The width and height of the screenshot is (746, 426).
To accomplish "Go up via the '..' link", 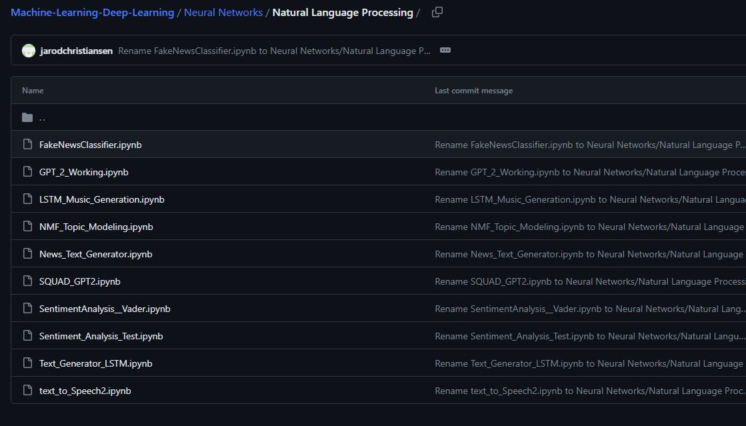I will [43, 117].
